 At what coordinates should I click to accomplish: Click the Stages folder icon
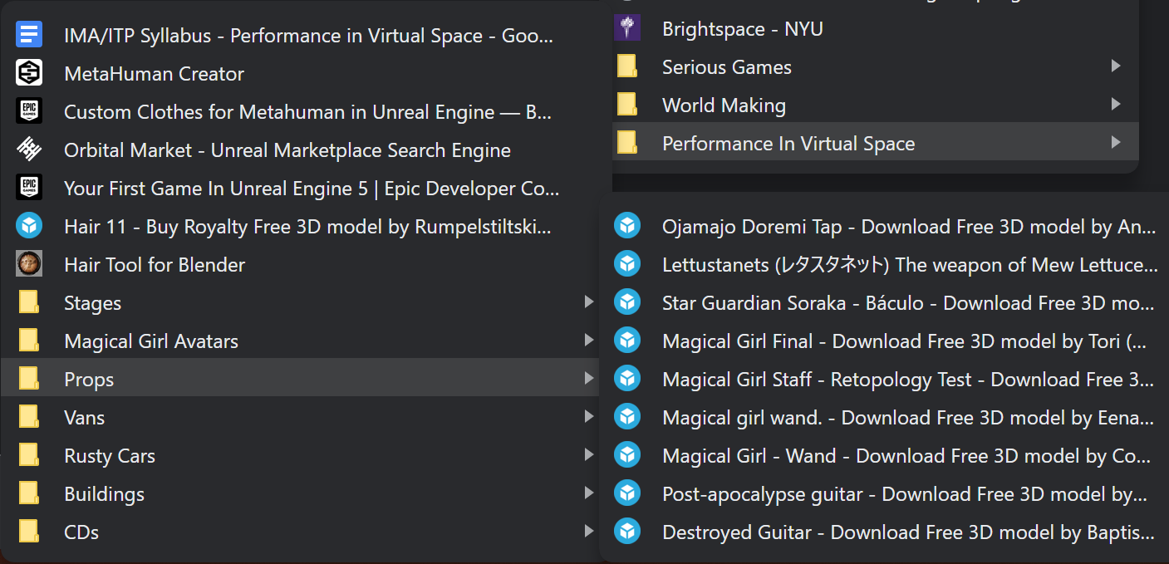[x=29, y=303]
